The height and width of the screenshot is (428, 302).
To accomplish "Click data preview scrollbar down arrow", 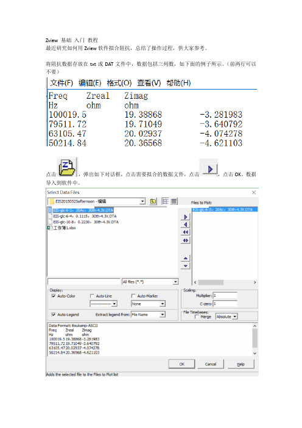I will [x=255, y=353].
